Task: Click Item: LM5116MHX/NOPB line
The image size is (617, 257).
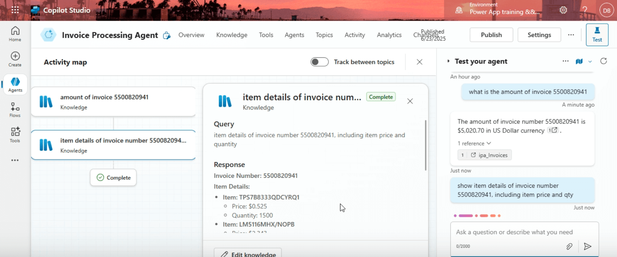Action: pyautogui.click(x=258, y=224)
